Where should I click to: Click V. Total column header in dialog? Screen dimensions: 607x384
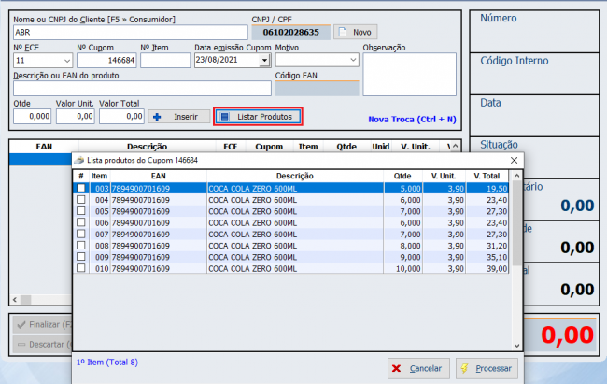(x=487, y=176)
